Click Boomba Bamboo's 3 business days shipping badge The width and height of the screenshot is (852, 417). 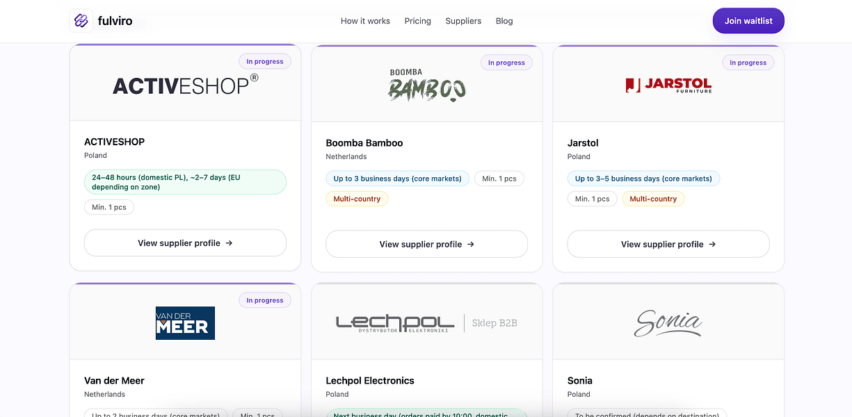[x=397, y=178]
